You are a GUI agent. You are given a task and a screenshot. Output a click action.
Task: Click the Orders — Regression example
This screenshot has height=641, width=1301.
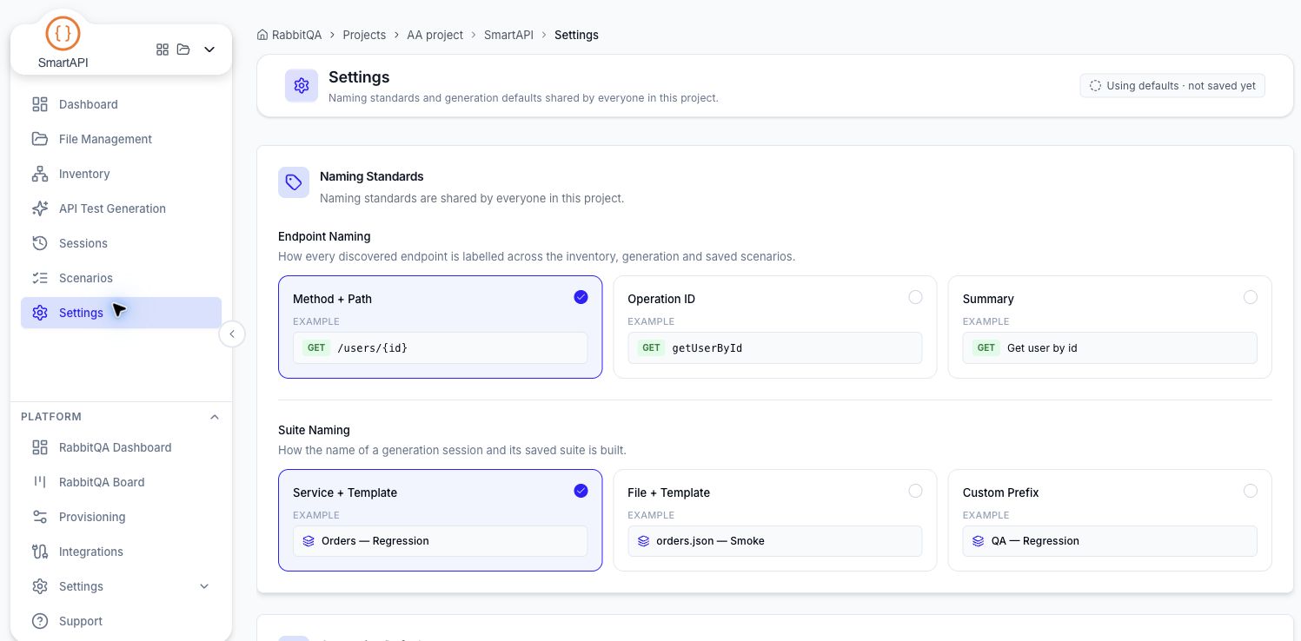[x=375, y=540]
